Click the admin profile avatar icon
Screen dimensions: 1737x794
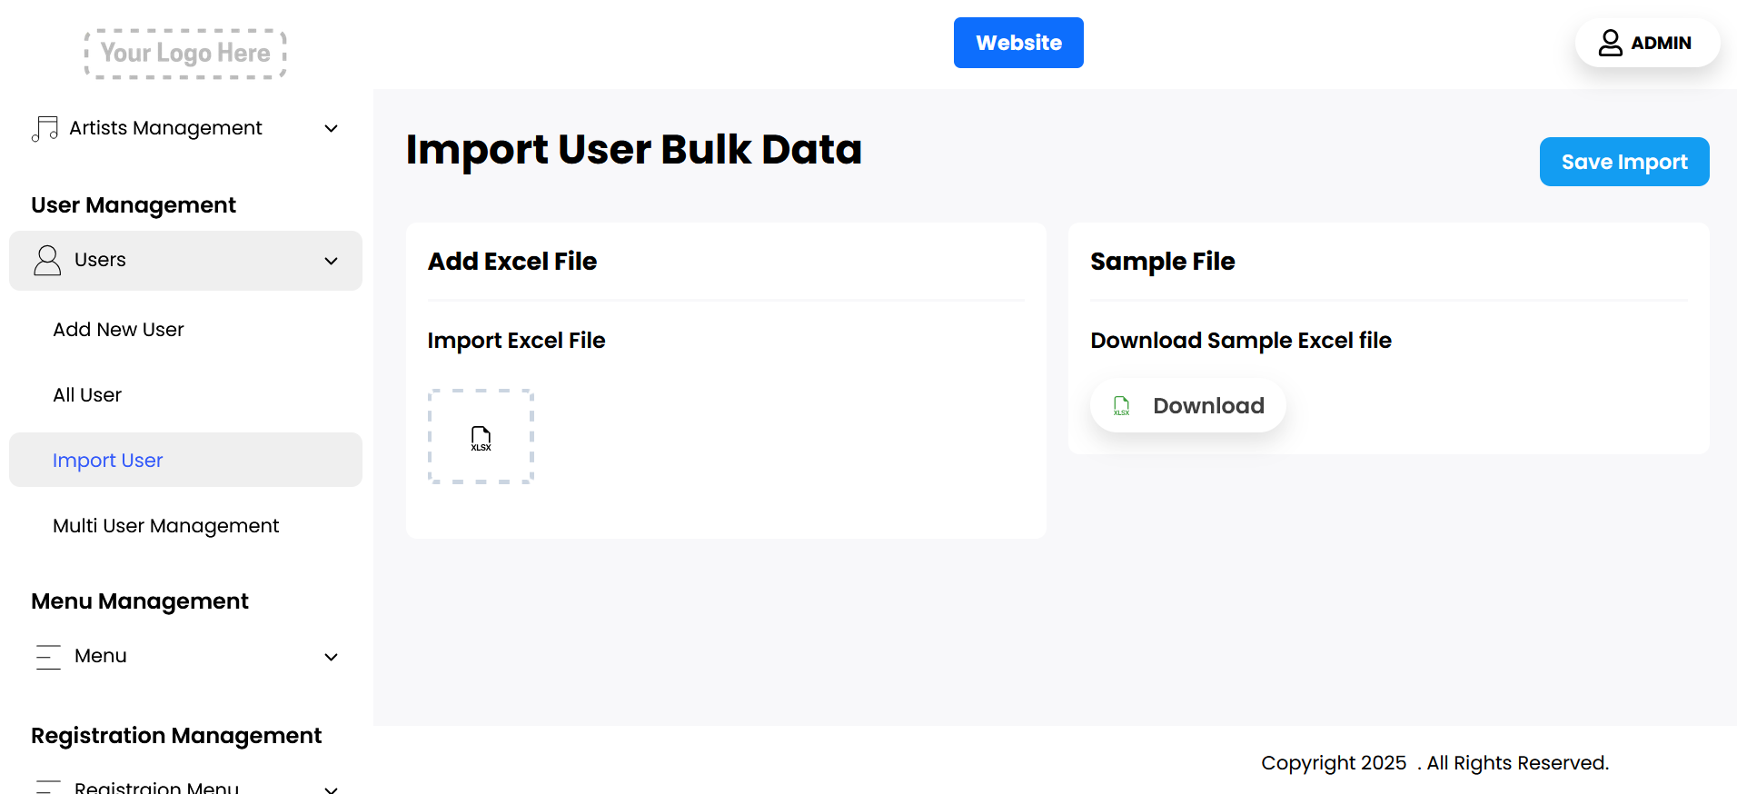click(x=1610, y=43)
